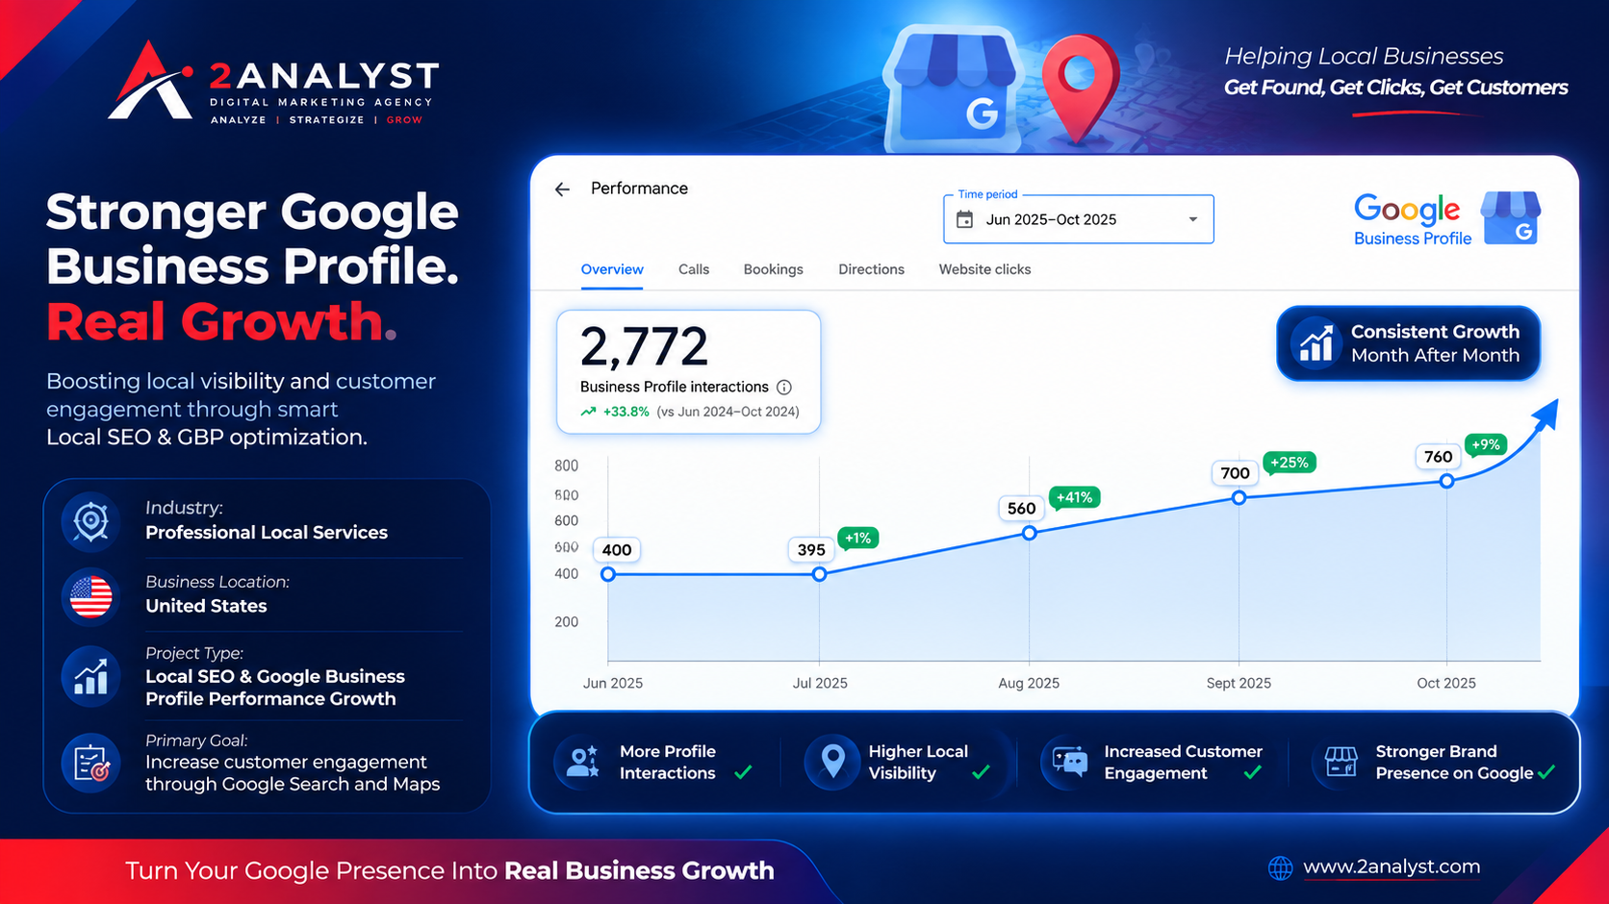The image size is (1609, 904).
Task: Click the United States flag icon
Action: click(x=91, y=596)
